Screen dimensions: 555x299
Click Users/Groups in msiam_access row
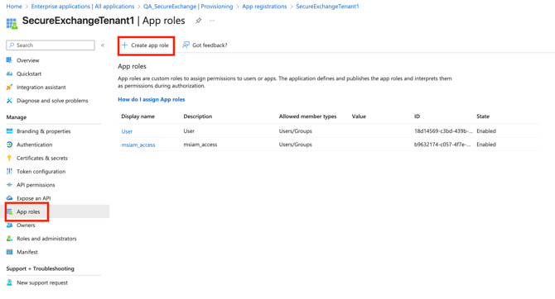(296, 145)
